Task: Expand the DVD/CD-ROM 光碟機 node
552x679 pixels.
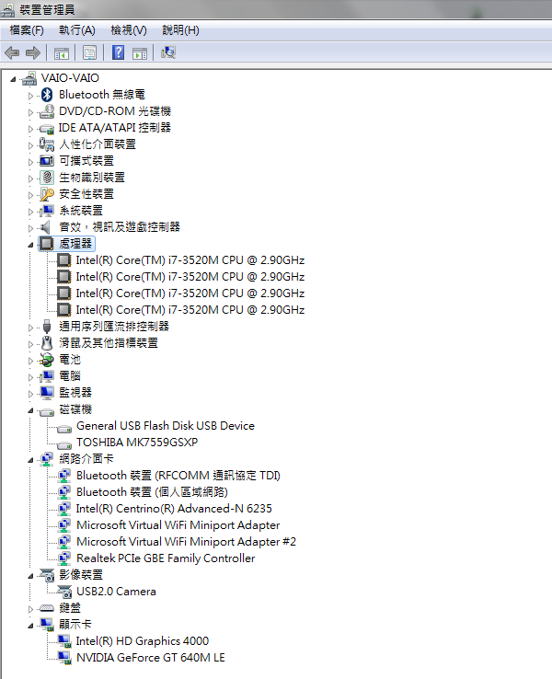Action: click(x=30, y=112)
